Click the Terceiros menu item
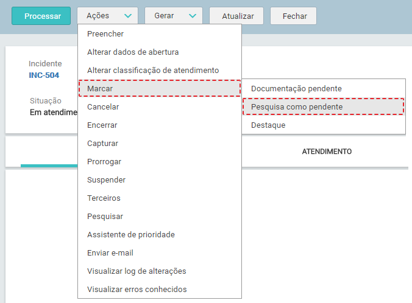 [160, 198]
